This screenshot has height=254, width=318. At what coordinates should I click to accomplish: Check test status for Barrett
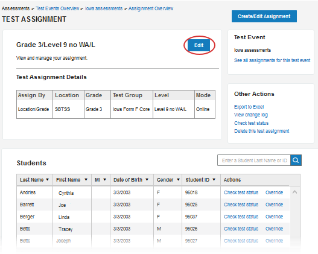point(241,205)
